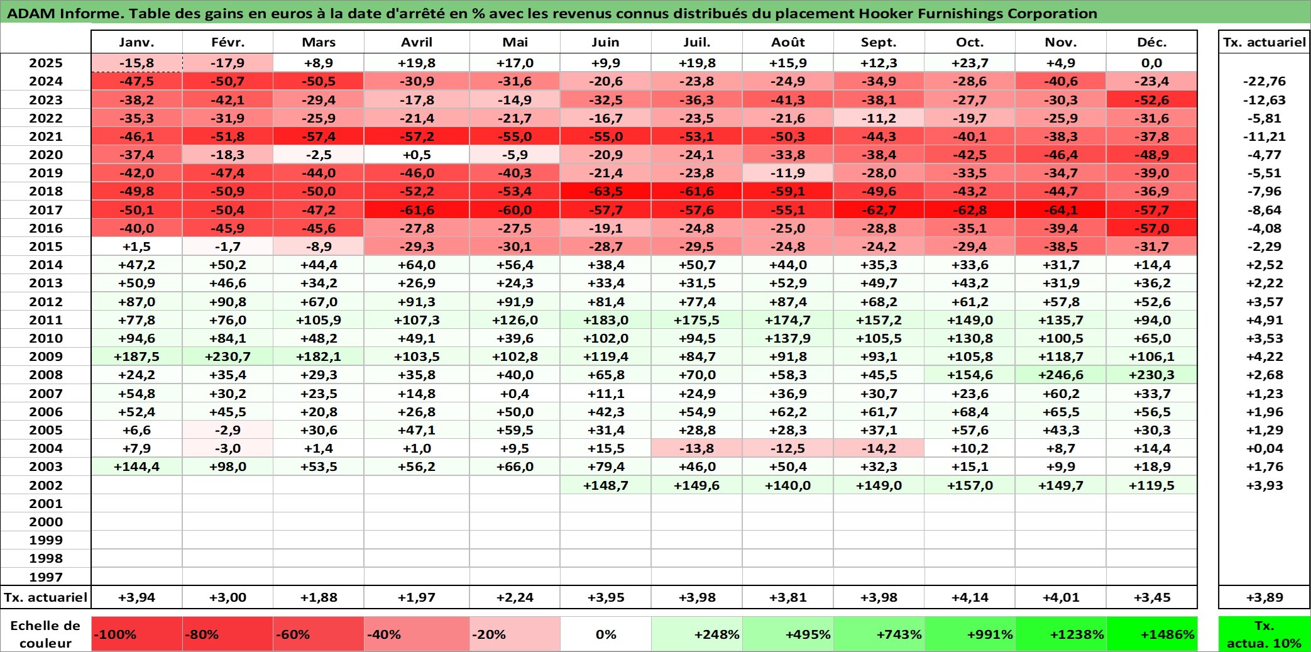Click the 2017 year row label

pyautogui.click(x=45, y=210)
